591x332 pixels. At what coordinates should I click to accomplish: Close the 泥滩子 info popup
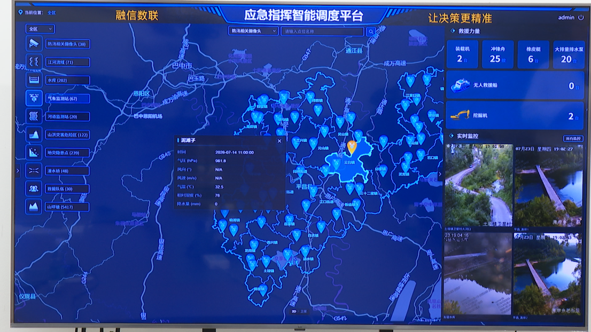[x=279, y=141]
